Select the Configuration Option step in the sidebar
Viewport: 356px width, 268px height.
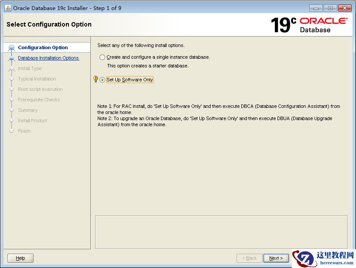pyautogui.click(x=43, y=47)
